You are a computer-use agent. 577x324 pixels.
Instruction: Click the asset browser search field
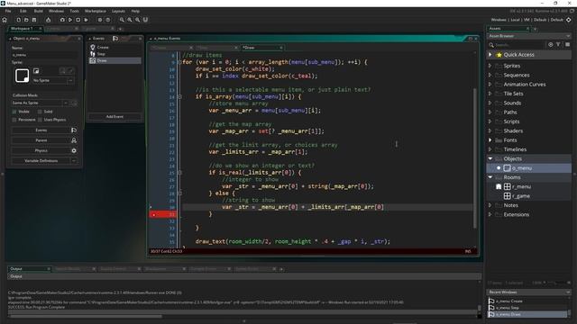(x=518, y=45)
